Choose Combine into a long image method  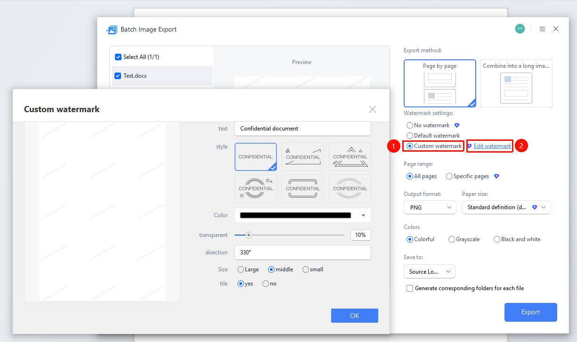[516, 83]
